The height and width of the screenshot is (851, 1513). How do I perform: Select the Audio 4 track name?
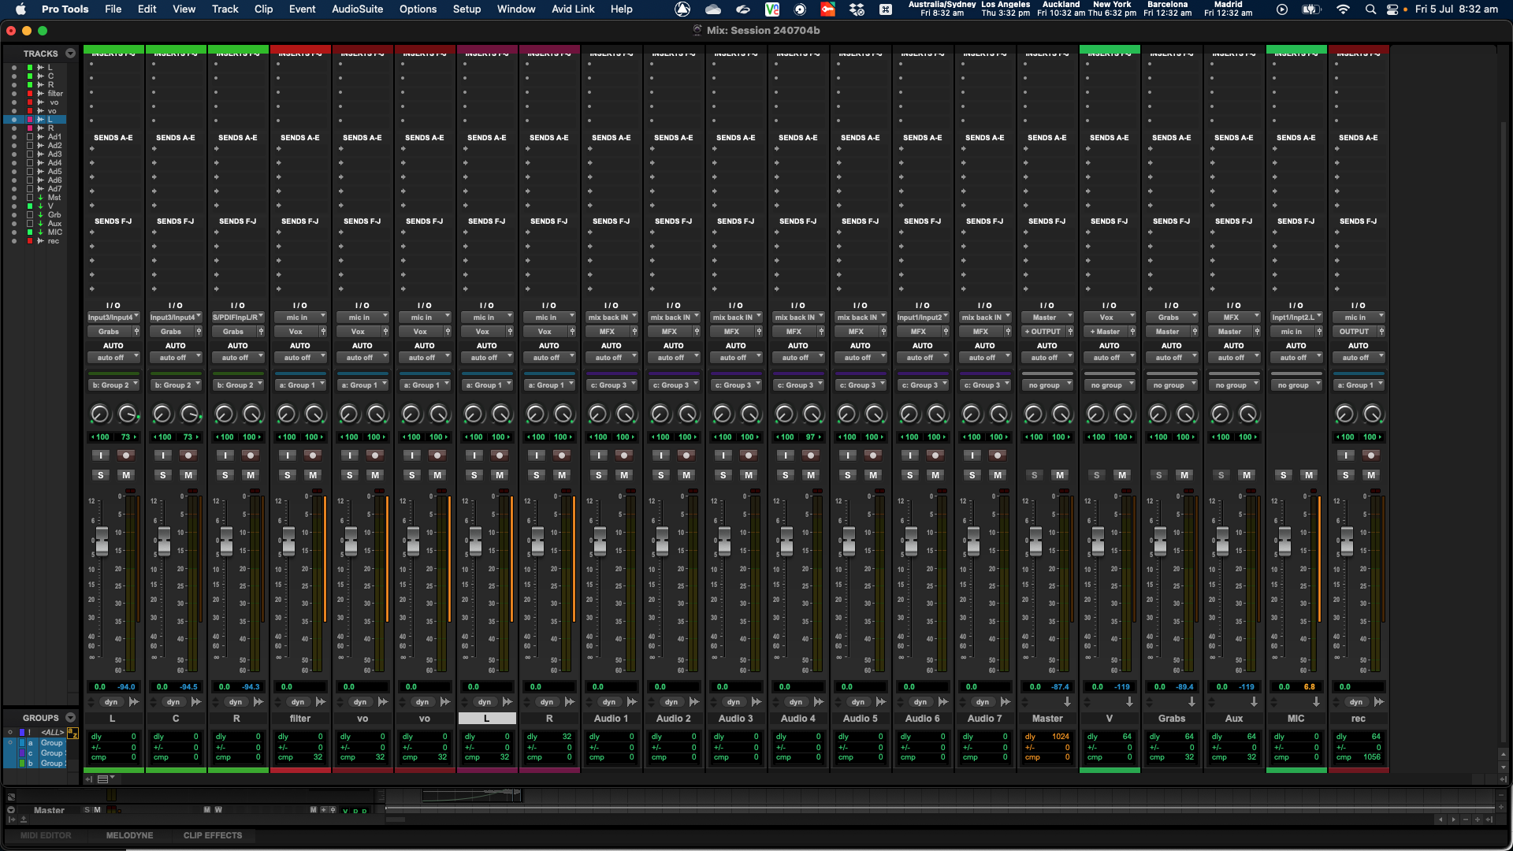point(797,719)
